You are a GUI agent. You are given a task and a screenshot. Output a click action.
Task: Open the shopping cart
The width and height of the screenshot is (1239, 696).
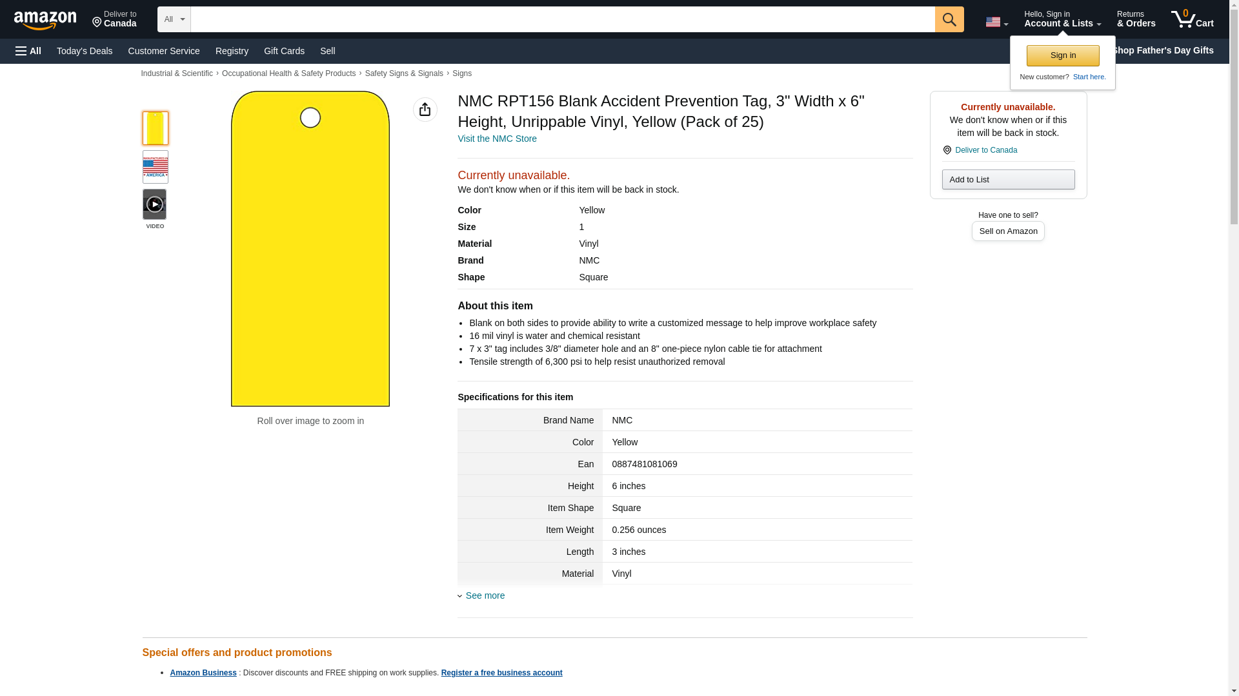point(1192,19)
